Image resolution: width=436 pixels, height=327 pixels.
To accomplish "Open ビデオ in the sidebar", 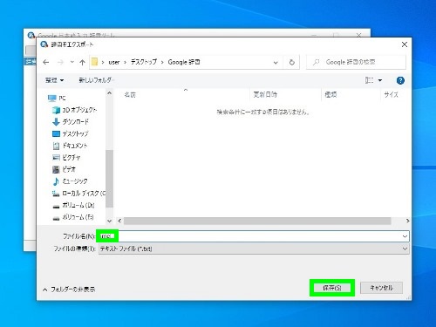I will (x=64, y=169).
